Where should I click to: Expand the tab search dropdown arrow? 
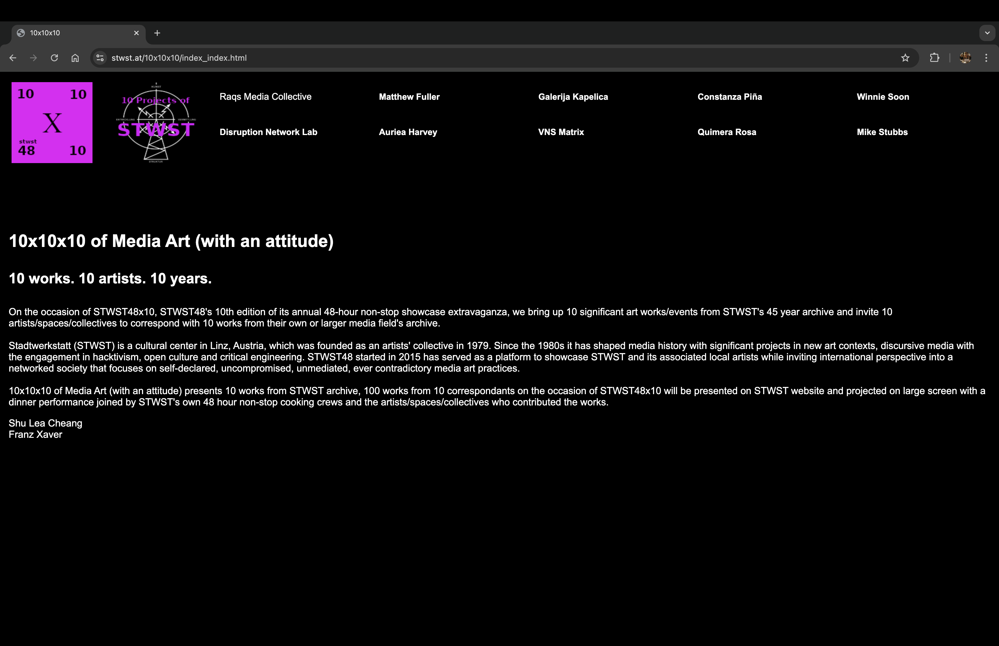click(x=987, y=33)
